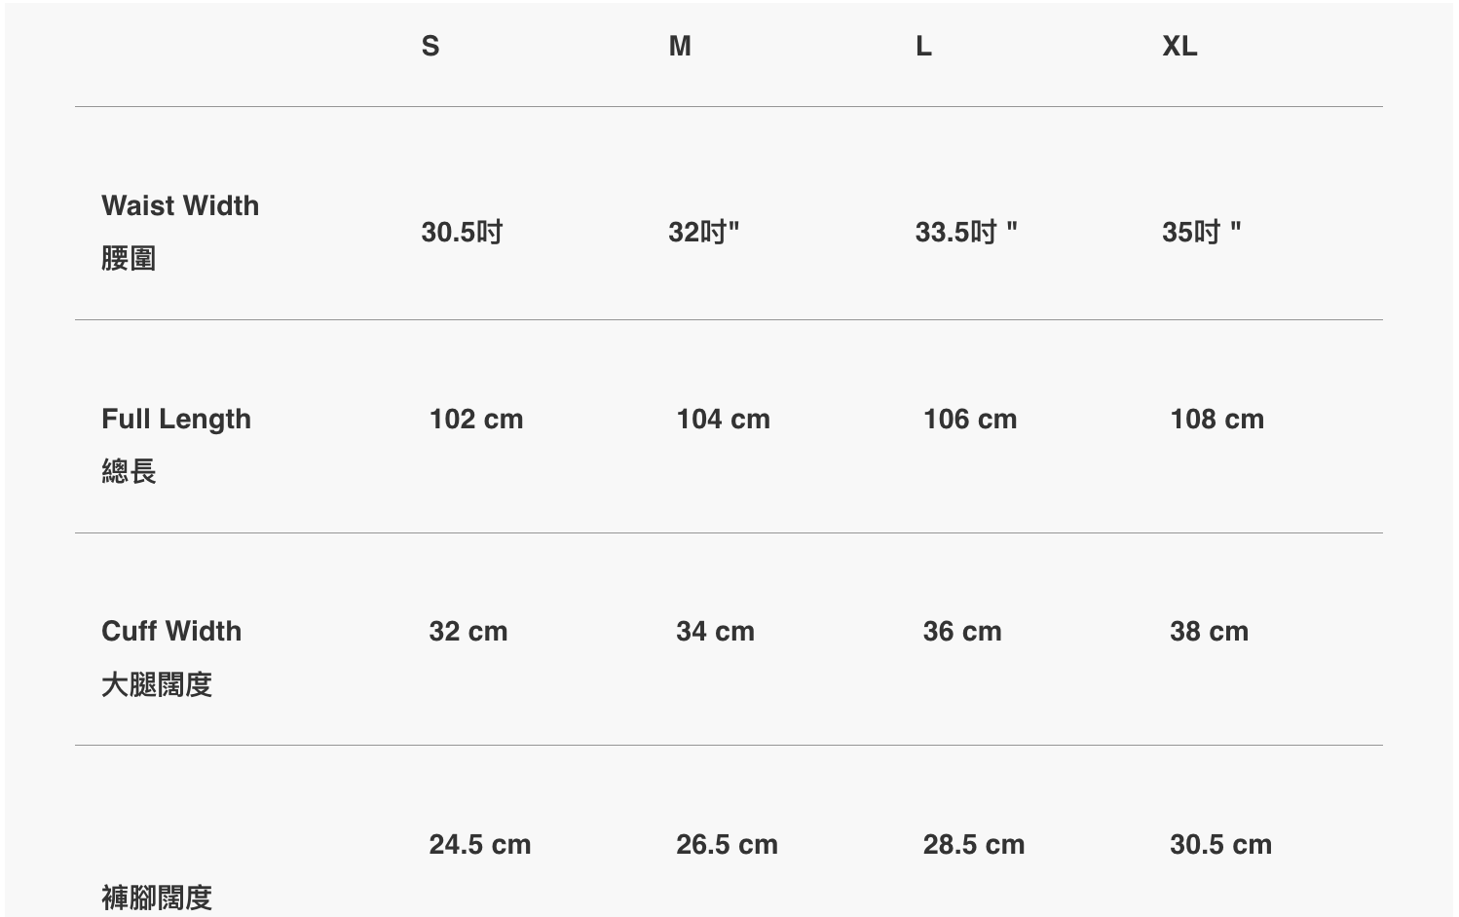Select the L size column header

click(923, 46)
